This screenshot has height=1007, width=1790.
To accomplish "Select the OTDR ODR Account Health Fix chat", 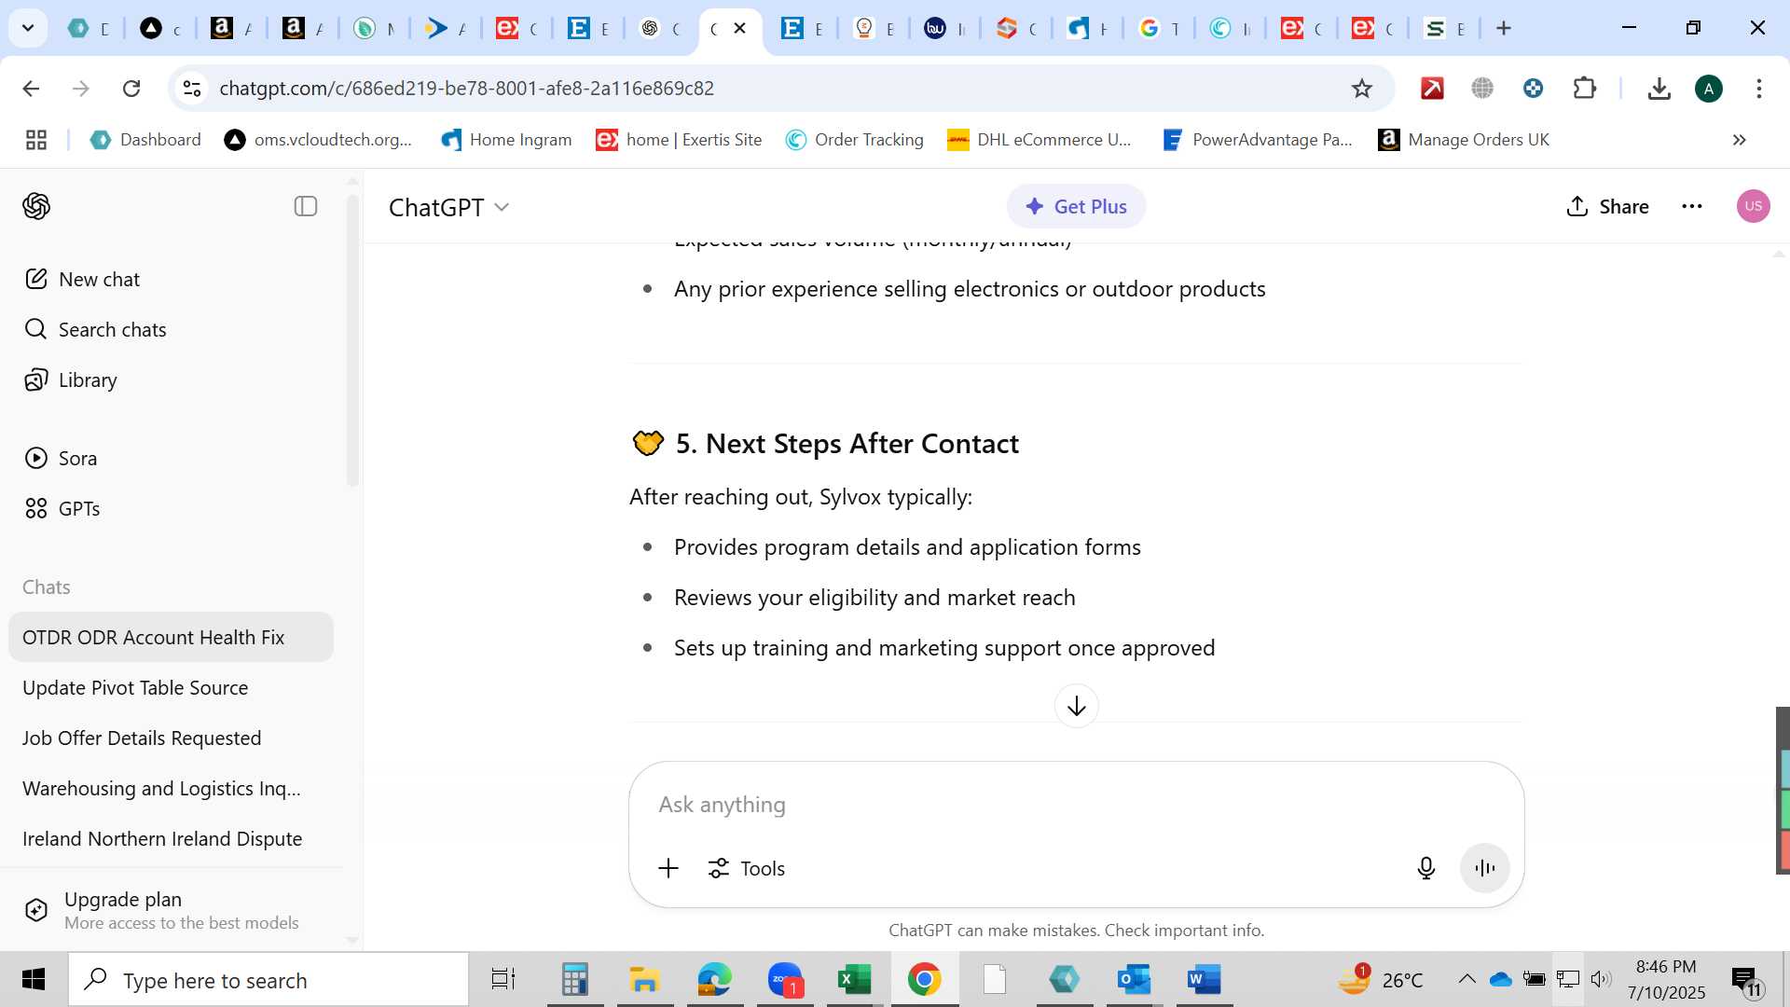I will pyautogui.click(x=171, y=637).
